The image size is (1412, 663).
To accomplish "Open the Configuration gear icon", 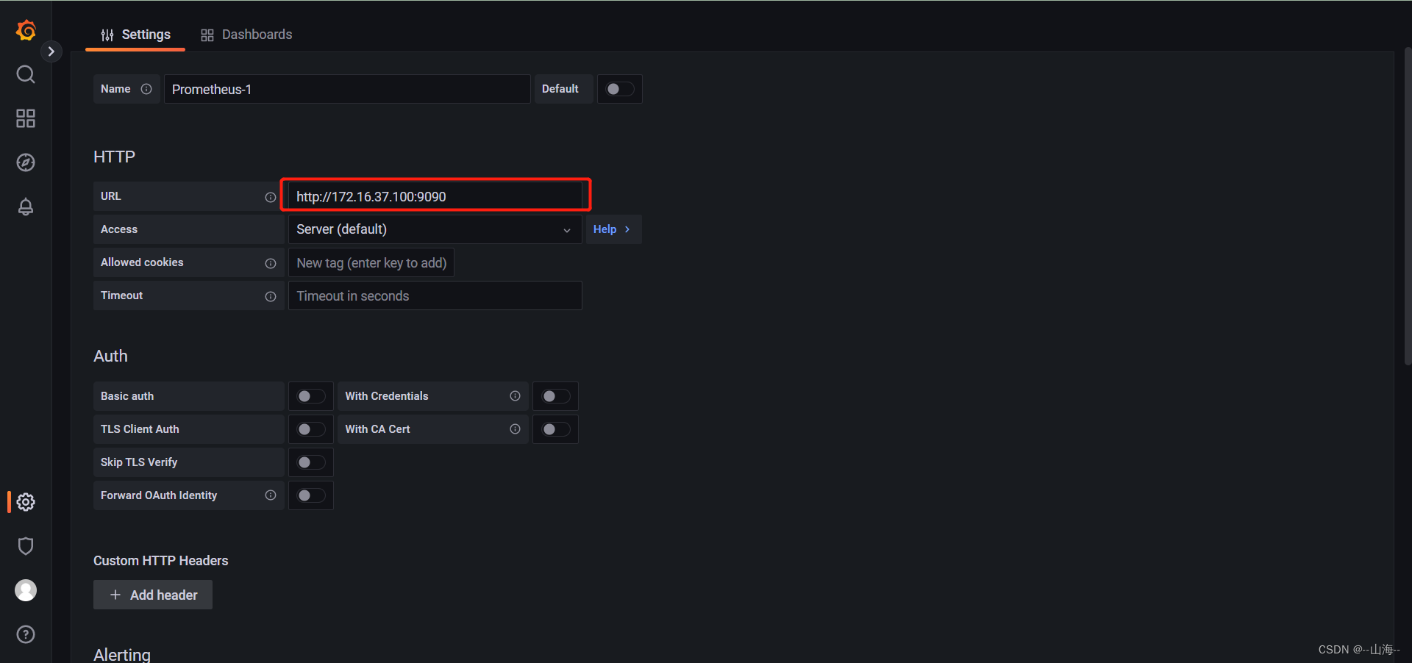I will pos(26,502).
